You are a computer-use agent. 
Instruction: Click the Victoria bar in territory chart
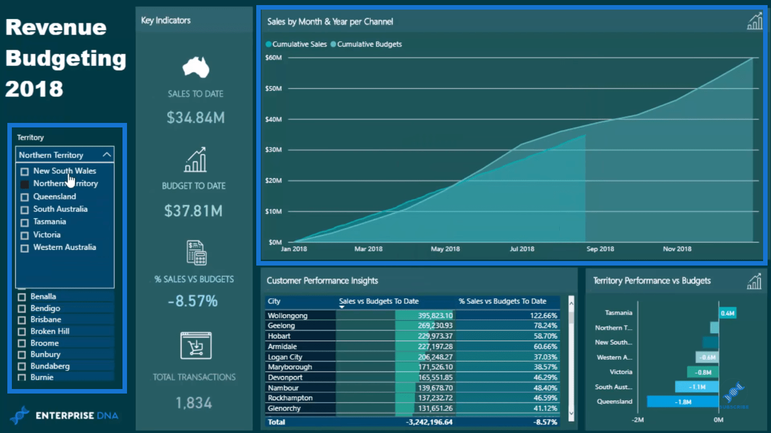point(703,372)
